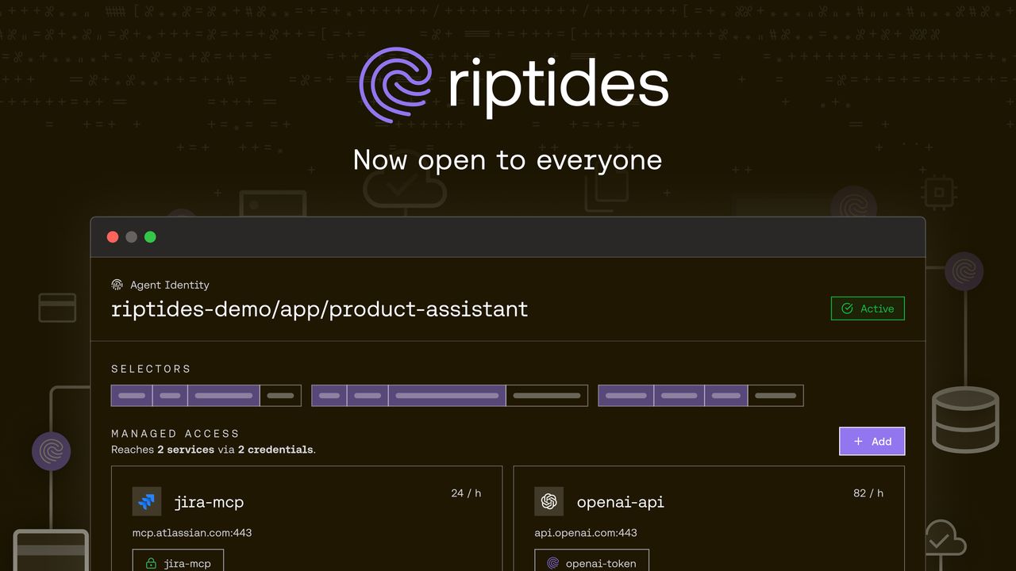1016x571 pixels.
Task: Click the purple riptides node icon at left
Action: [51, 451]
